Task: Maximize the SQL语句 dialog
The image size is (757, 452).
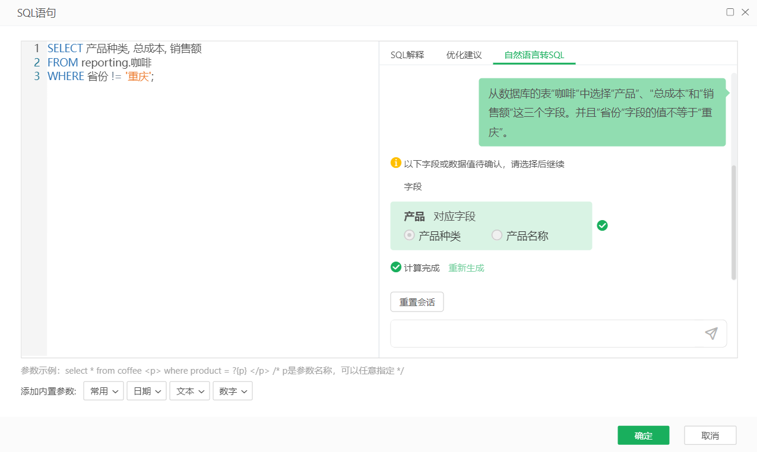Action: (x=730, y=12)
